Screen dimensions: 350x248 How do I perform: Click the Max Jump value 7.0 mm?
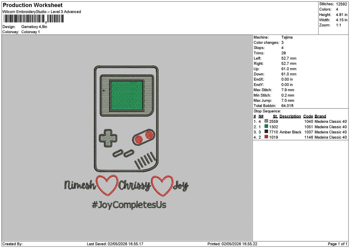288,101
